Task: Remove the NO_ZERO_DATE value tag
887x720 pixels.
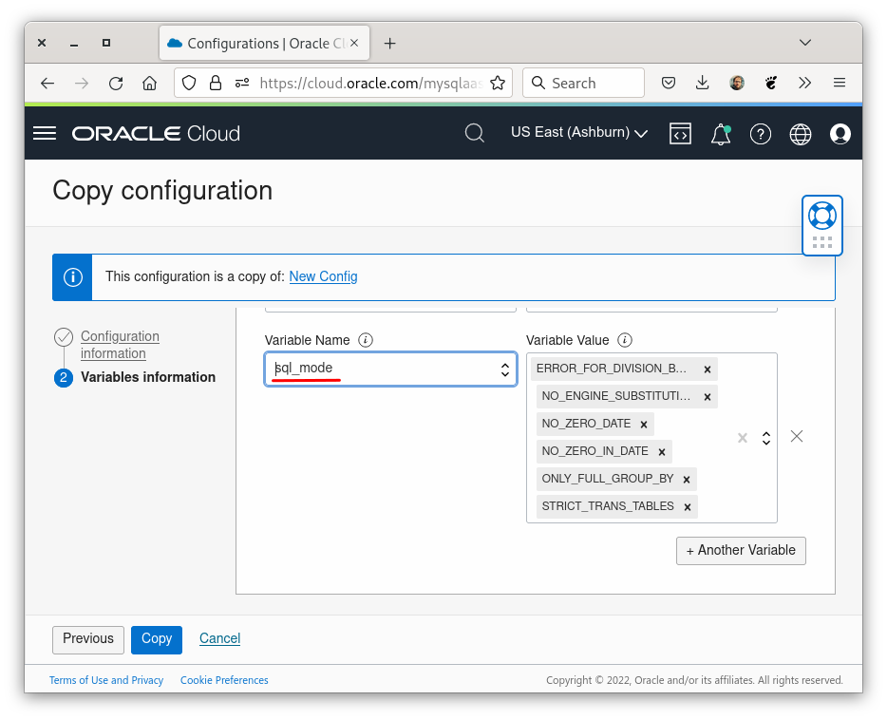Action: click(645, 424)
